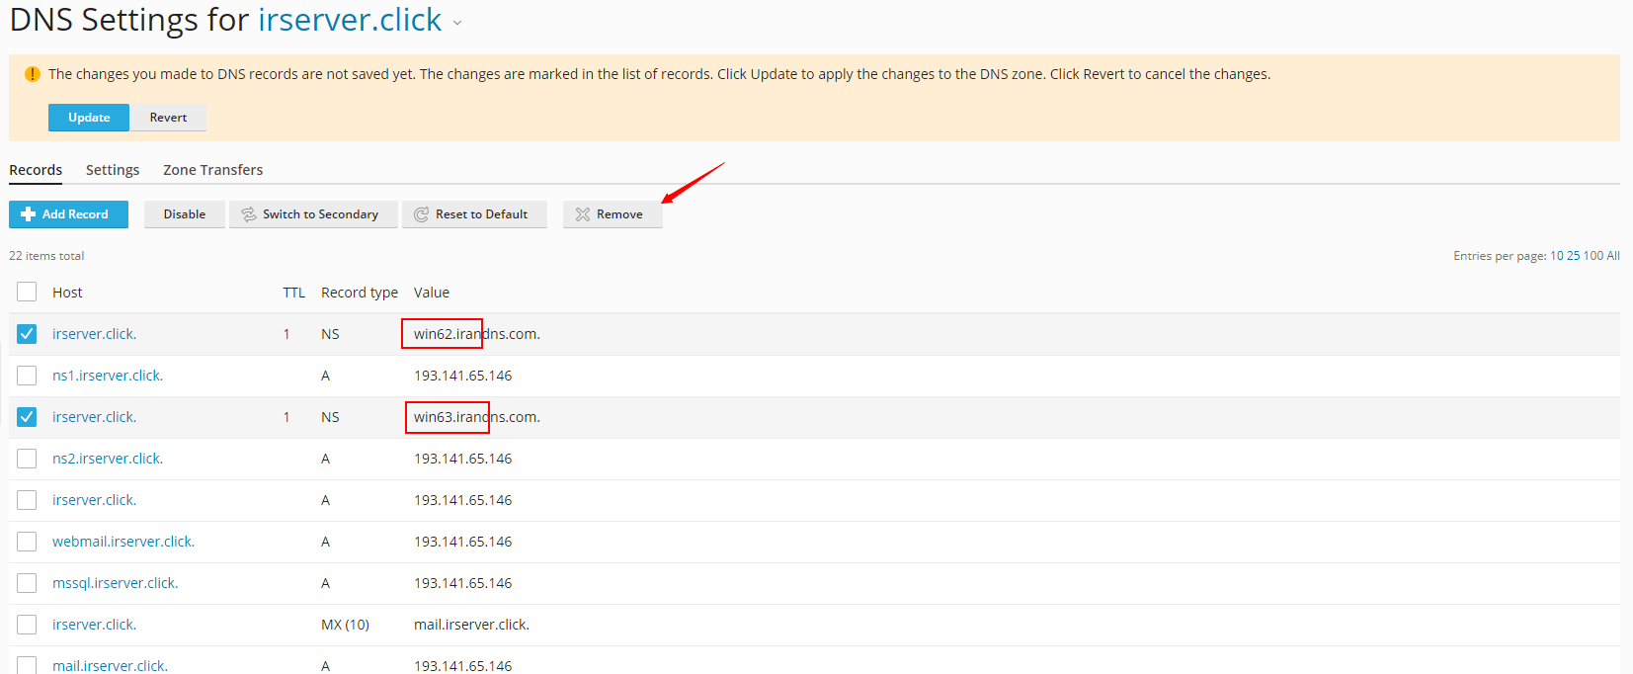Click the Disable button
The image size is (1633, 674).
185,214
